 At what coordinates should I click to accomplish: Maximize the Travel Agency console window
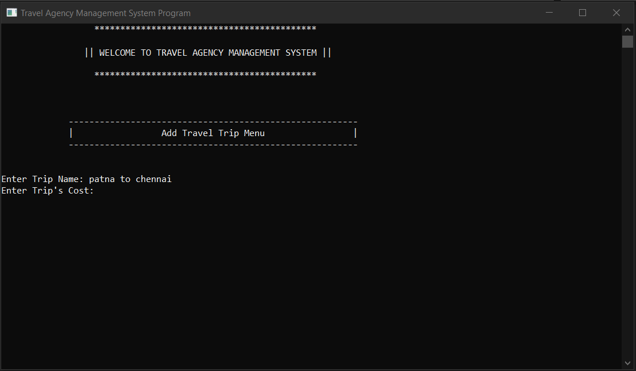(x=583, y=13)
